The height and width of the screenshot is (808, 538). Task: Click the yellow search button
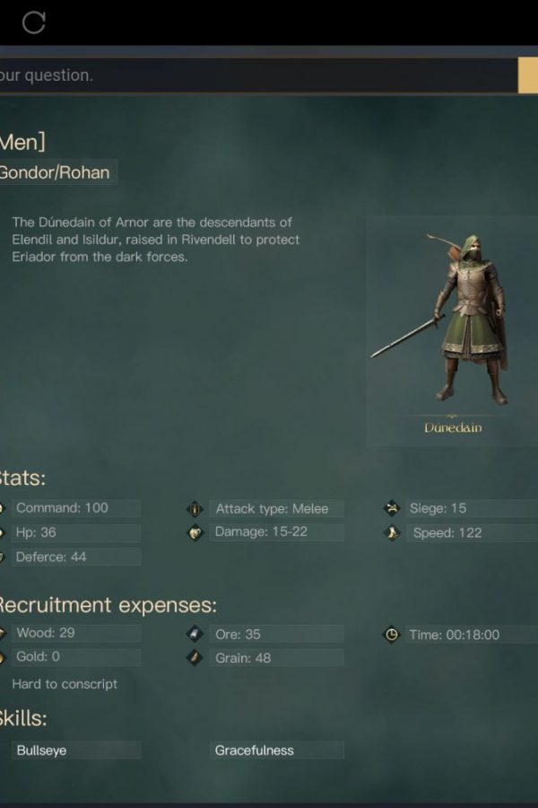click(x=528, y=75)
